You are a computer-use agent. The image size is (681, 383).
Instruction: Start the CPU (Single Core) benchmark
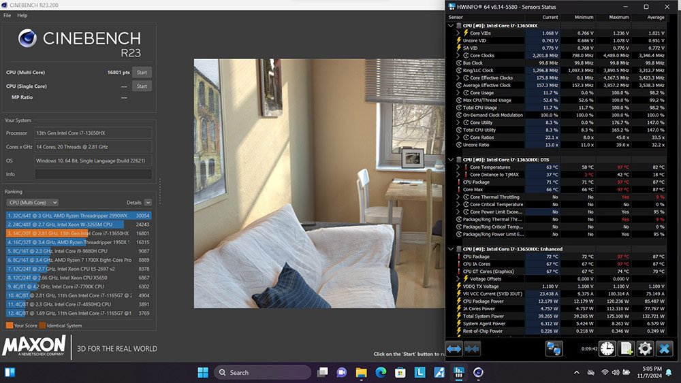(142, 86)
